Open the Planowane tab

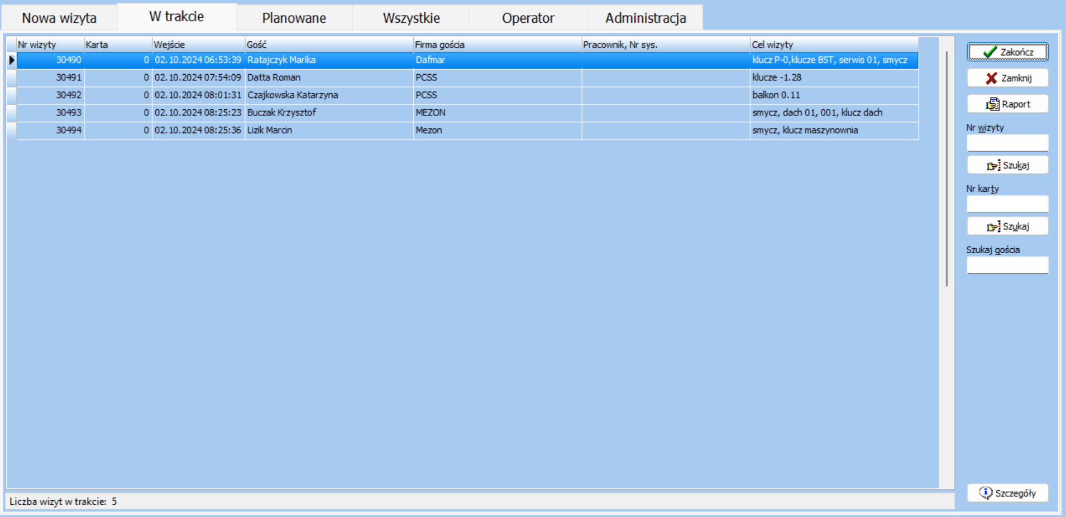[294, 18]
